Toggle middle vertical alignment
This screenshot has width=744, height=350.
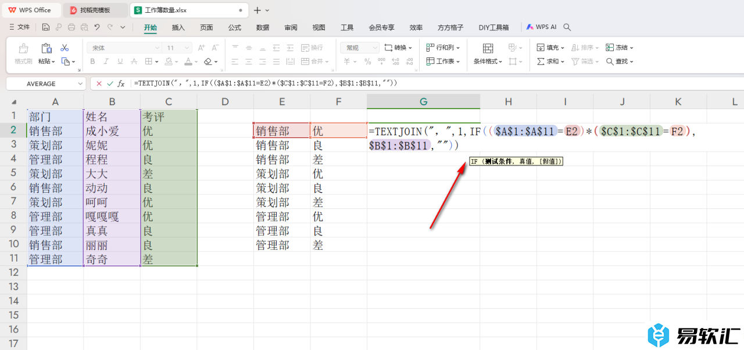[248, 48]
